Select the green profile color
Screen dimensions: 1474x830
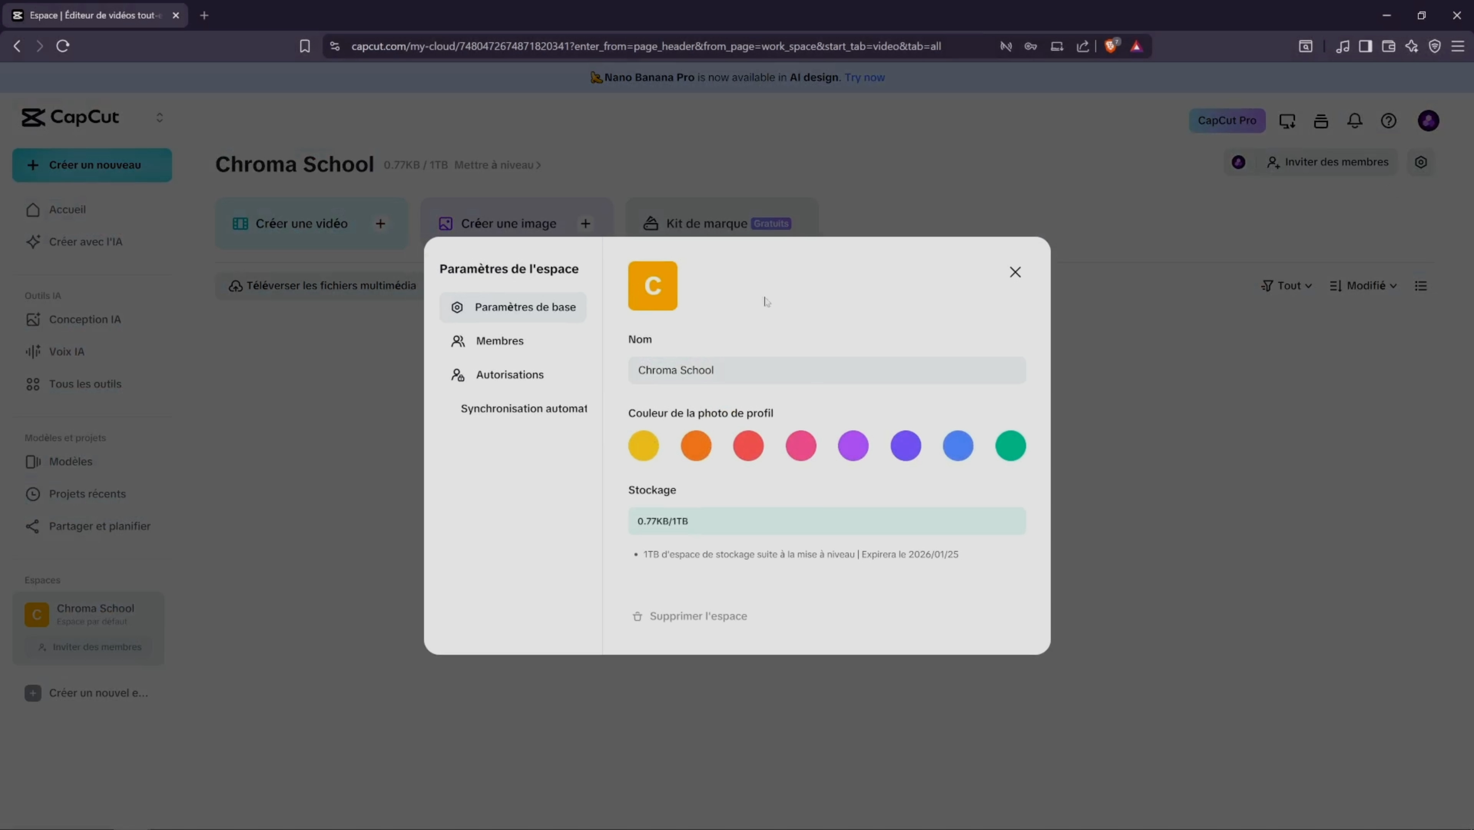tap(1010, 445)
